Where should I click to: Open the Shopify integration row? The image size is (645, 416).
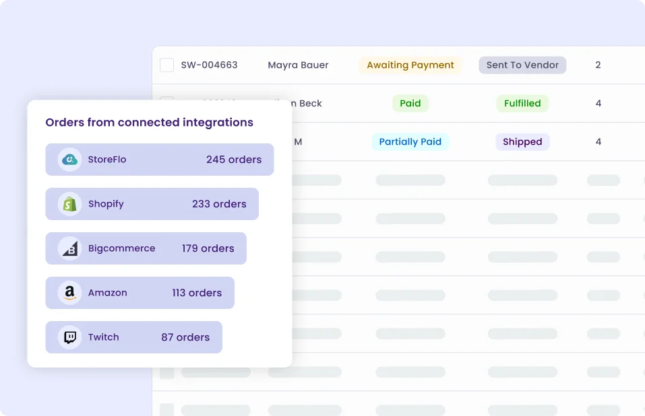coord(152,204)
